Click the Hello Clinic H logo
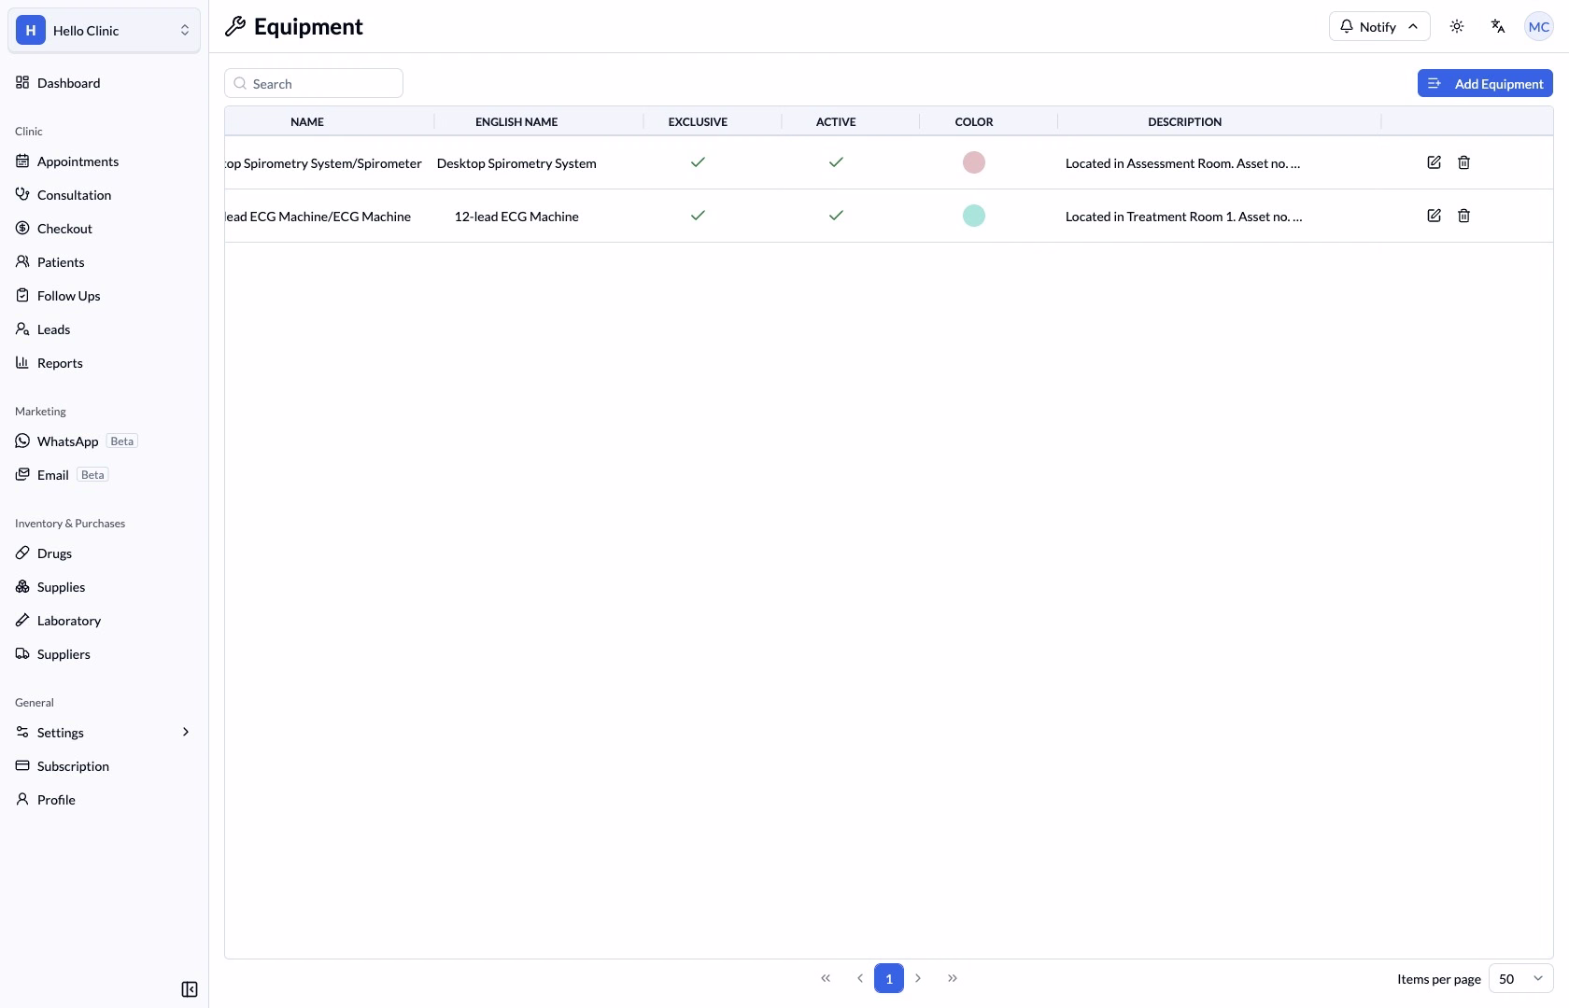 click(31, 30)
